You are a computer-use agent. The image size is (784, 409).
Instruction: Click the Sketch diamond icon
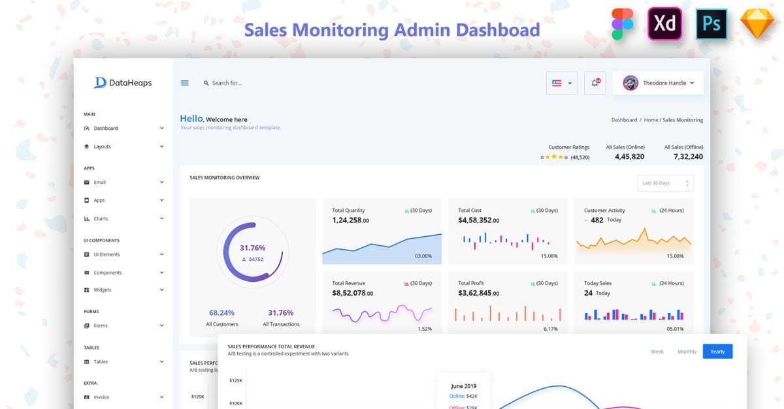coord(757,25)
